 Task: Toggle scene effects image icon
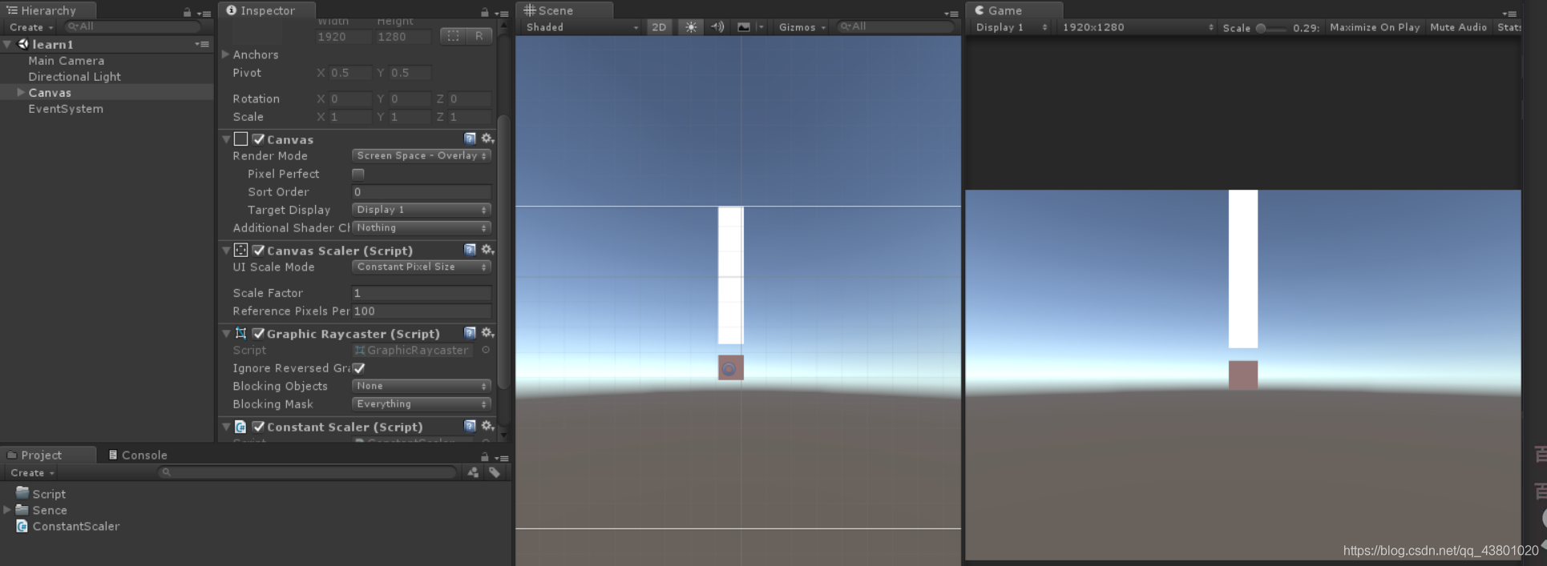(x=744, y=27)
